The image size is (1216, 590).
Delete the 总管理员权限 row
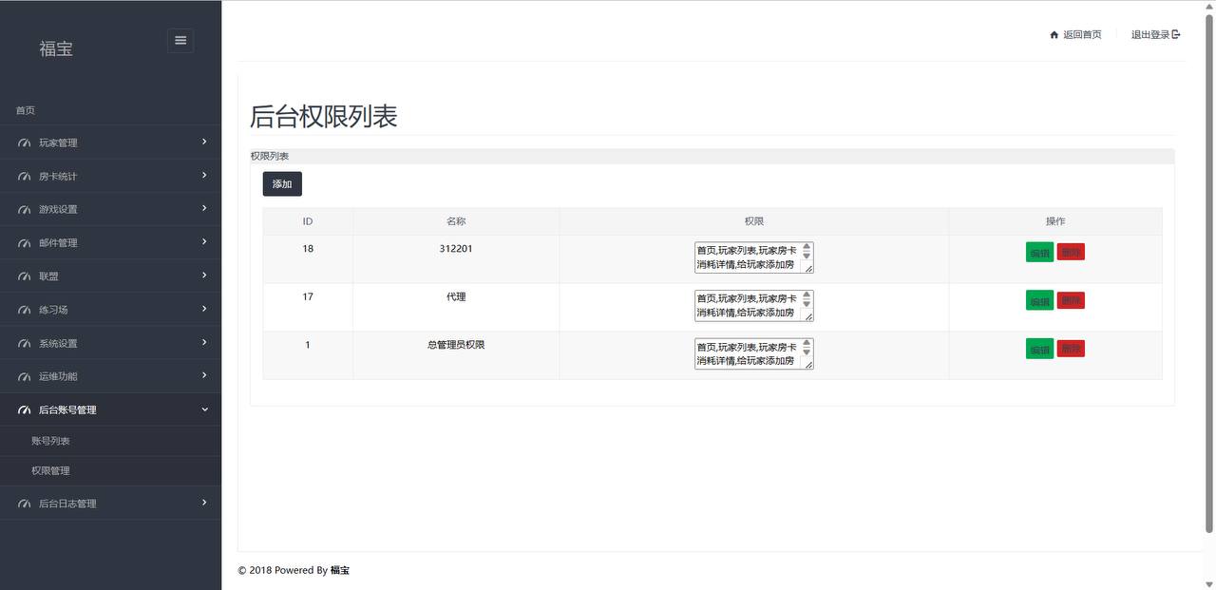[x=1071, y=349]
